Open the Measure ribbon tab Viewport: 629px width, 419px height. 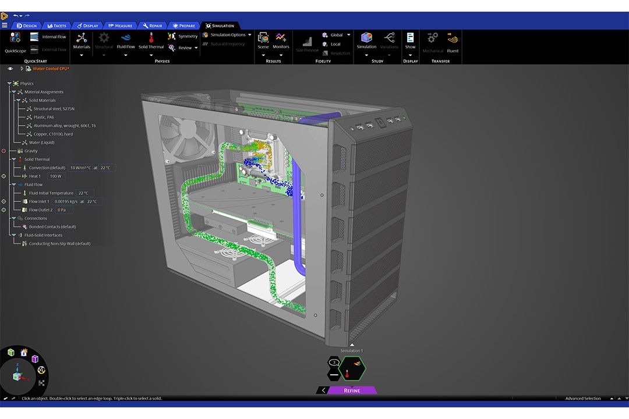(x=120, y=26)
